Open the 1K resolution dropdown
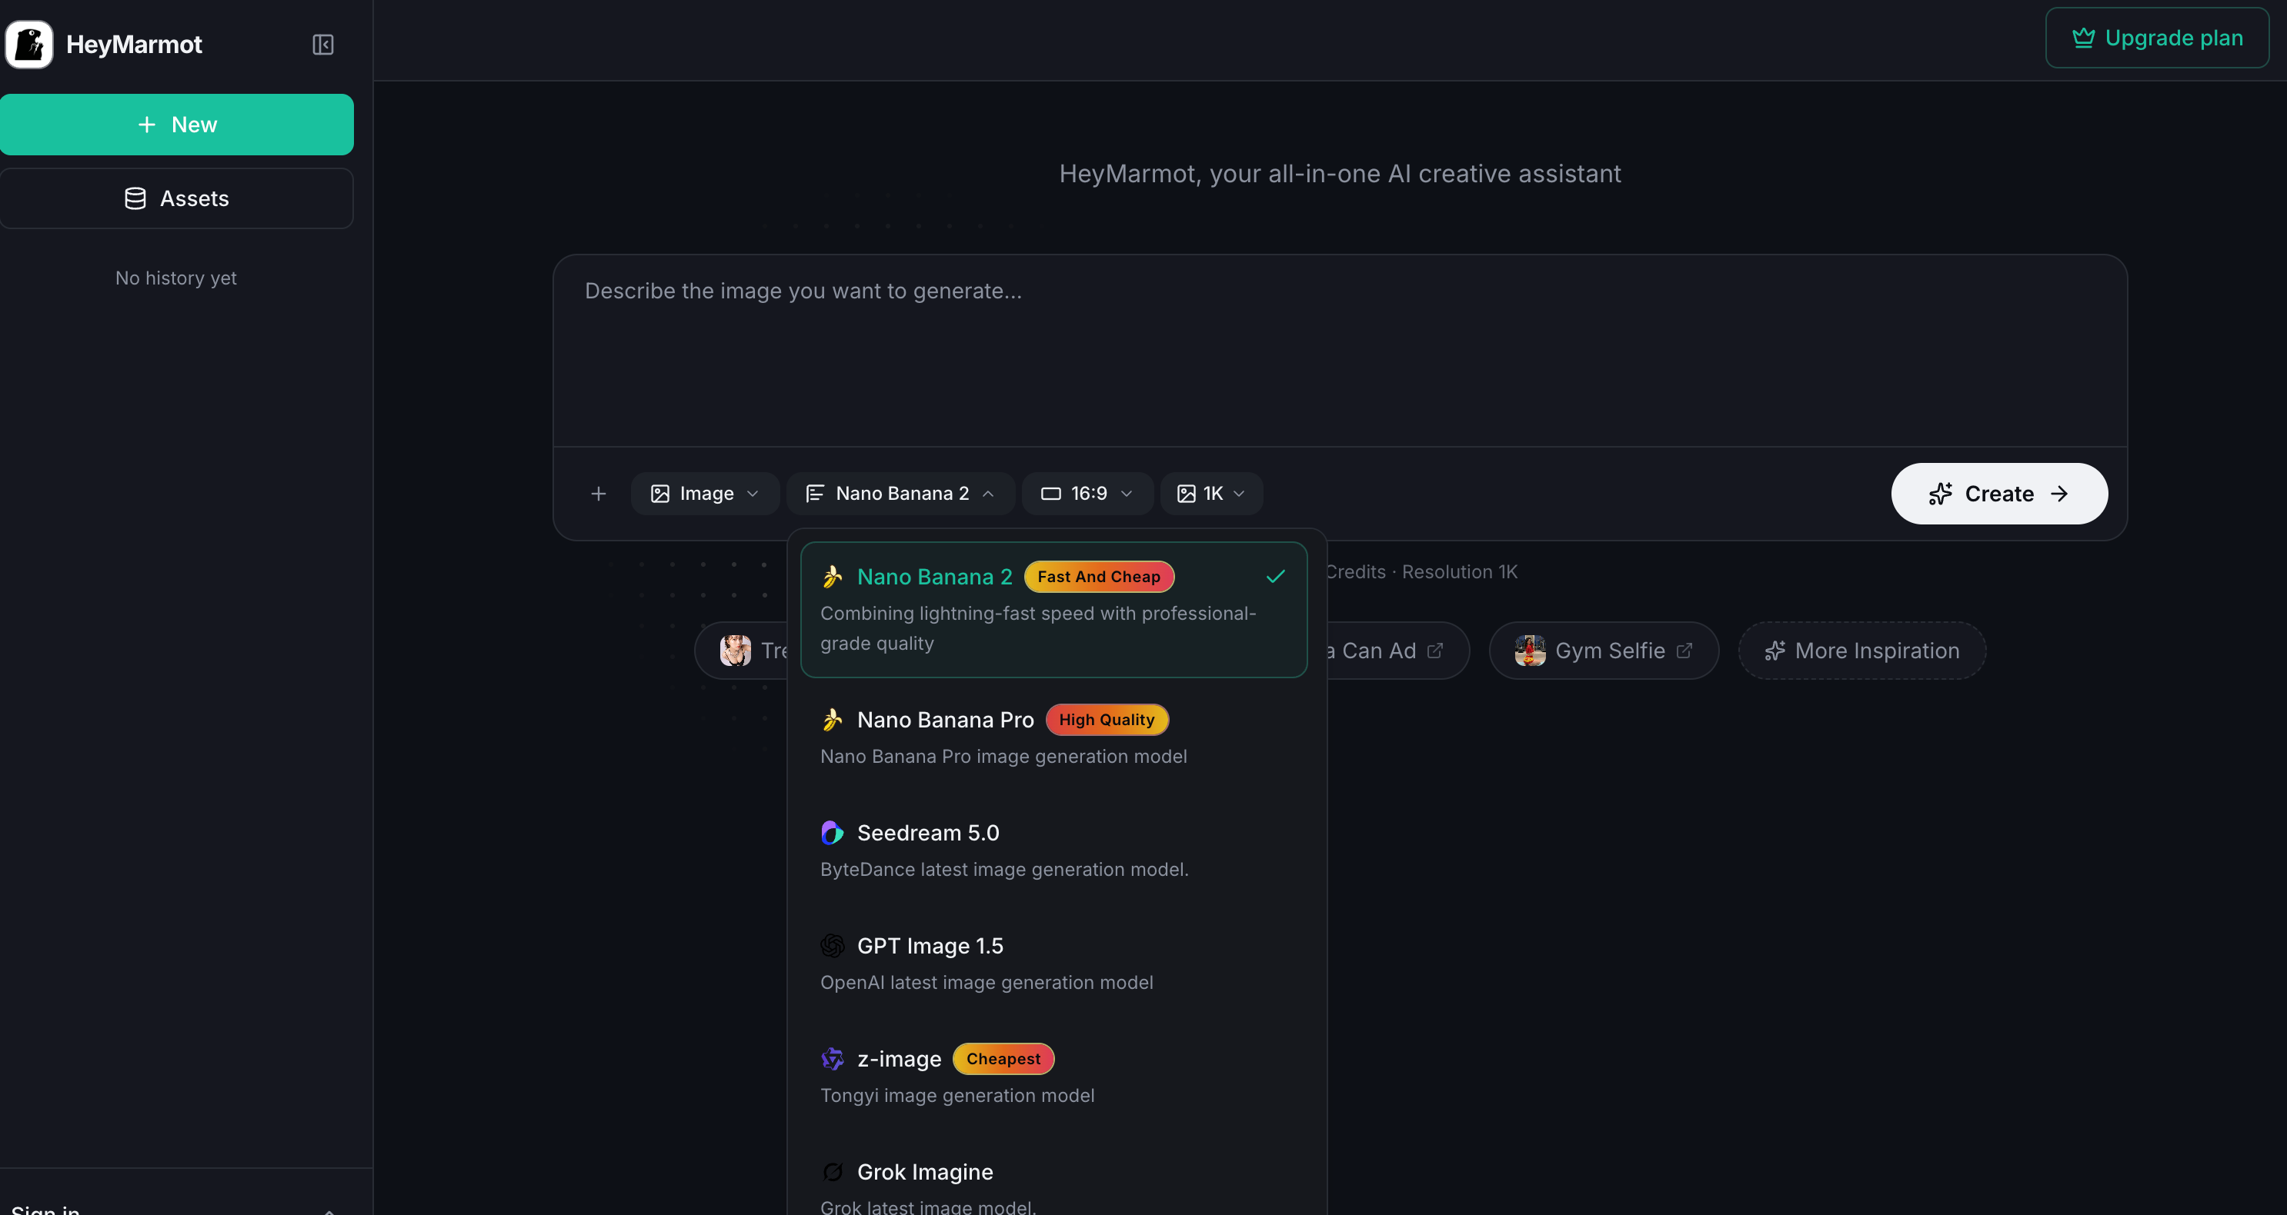Viewport: 2287px width, 1215px height. (x=1211, y=494)
